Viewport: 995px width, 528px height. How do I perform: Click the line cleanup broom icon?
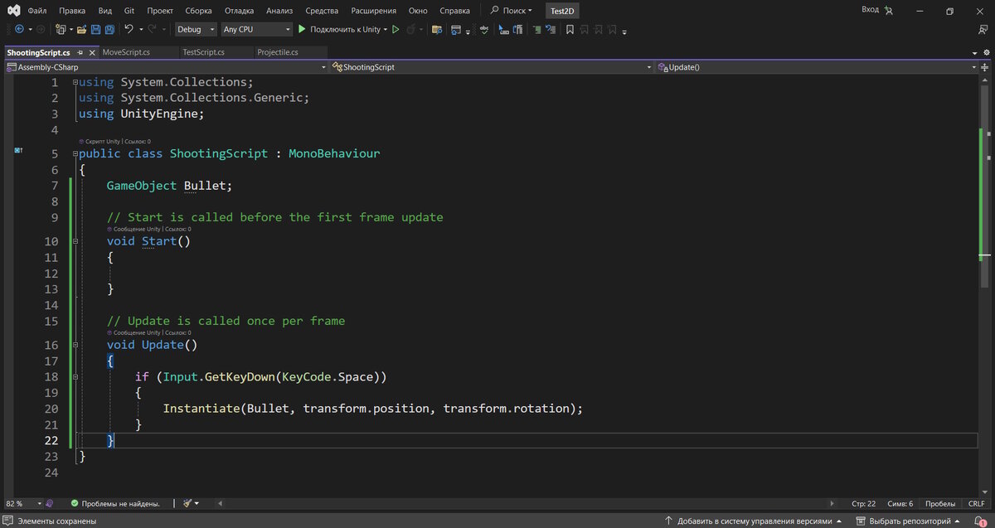pos(187,503)
